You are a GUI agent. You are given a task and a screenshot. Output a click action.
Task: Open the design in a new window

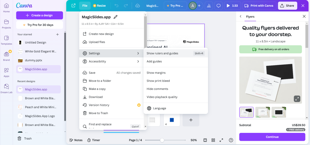[73, 6]
